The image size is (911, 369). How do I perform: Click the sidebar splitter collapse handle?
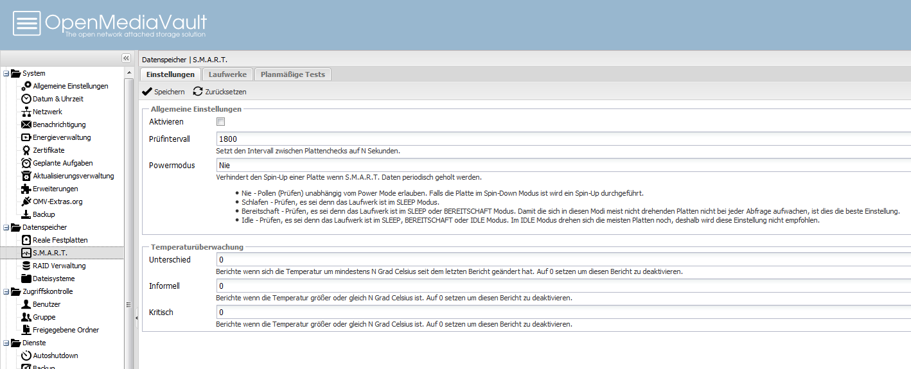pyautogui.click(x=136, y=318)
